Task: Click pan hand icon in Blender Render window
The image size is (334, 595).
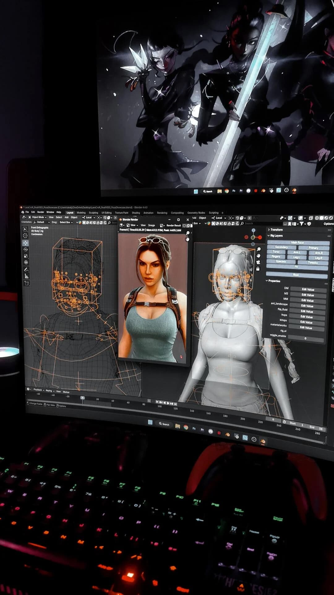Action: (x=187, y=239)
